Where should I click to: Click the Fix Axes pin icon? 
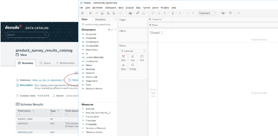193,13
